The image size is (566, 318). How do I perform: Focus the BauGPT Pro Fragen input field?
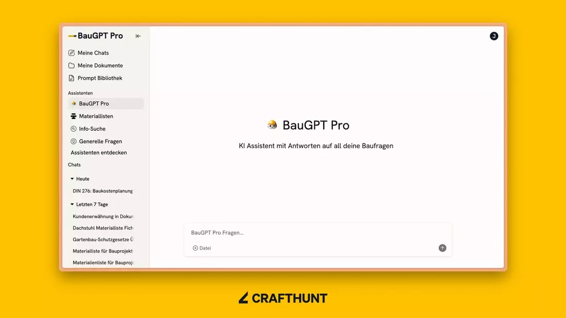pos(317,233)
